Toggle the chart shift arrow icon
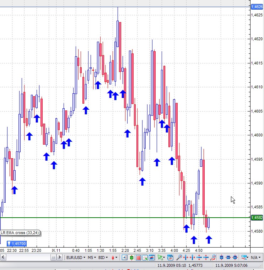This screenshot has width=264, height=270. tap(125, 257)
